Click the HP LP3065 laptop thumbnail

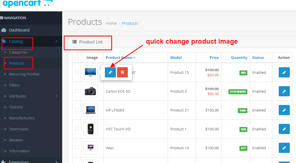pyautogui.click(x=90, y=110)
